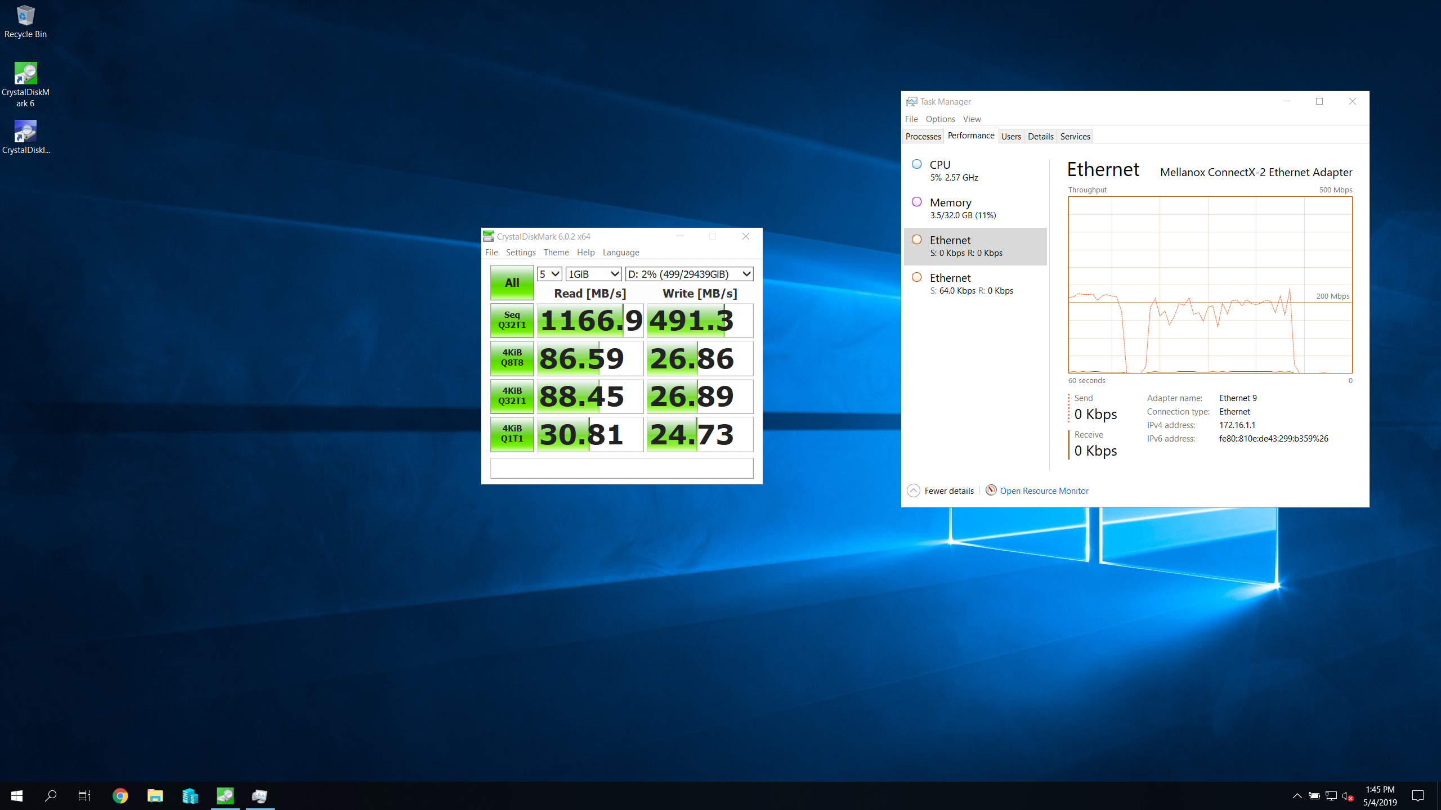Click the 4KiB Q1T1 test row icon
This screenshot has width=1441, height=810.
pos(512,434)
